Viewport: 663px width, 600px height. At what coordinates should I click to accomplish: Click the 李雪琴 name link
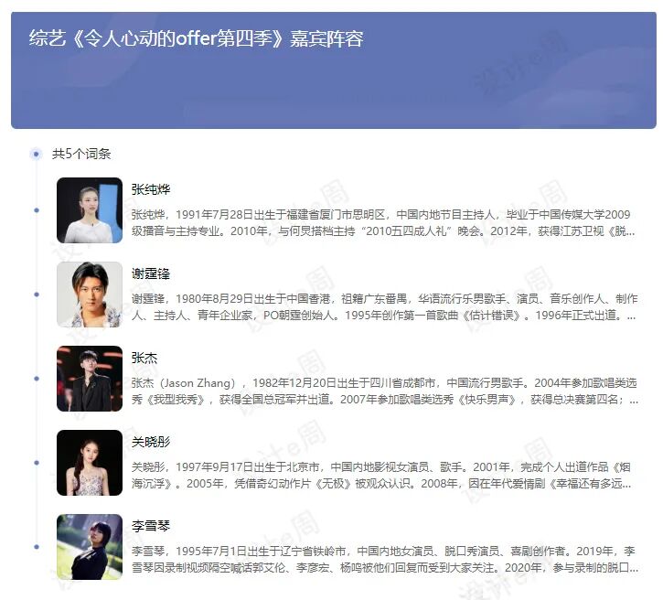click(151, 526)
